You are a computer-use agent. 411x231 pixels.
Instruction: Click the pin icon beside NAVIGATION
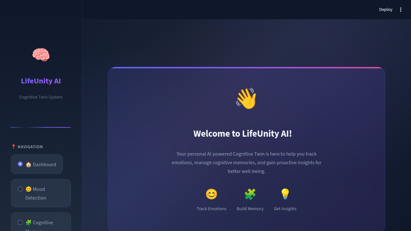pyautogui.click(x=13, y=147)
